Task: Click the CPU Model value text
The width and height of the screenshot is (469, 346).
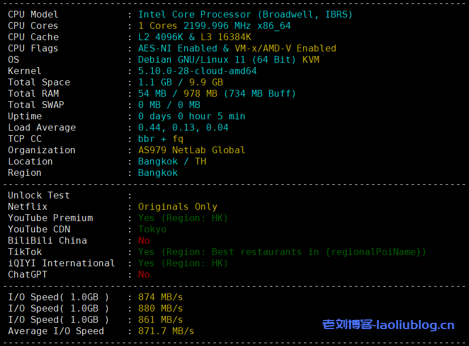Action: pyautogui.click(x=245, y=15)
